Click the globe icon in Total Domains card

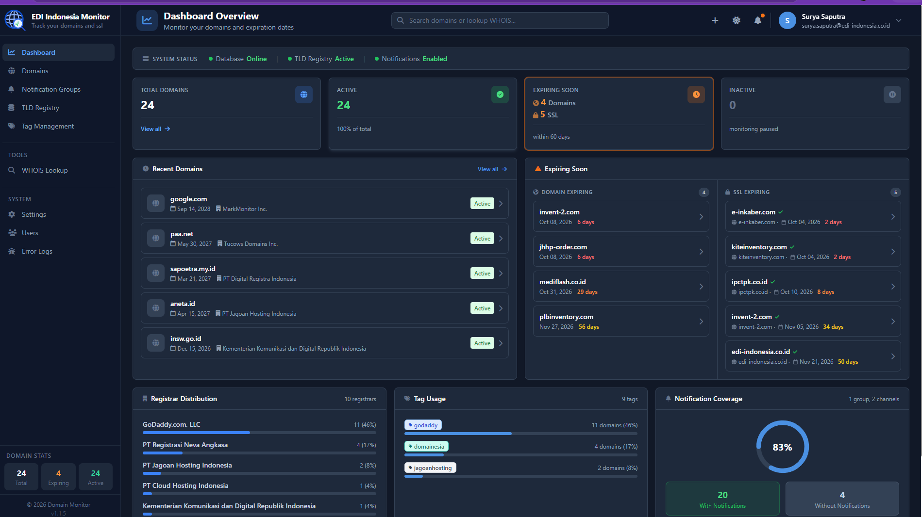coord(304,95)
